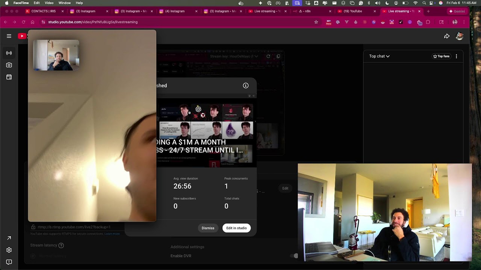481x270 pixels.
Task: Expand the Top chat dropdown
Action: (379, 56)
